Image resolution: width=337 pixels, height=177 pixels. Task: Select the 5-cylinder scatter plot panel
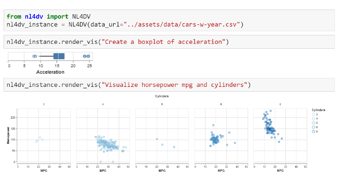point(162,136)
